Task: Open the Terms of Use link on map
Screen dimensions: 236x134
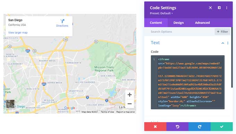Action: click(107, 112)
